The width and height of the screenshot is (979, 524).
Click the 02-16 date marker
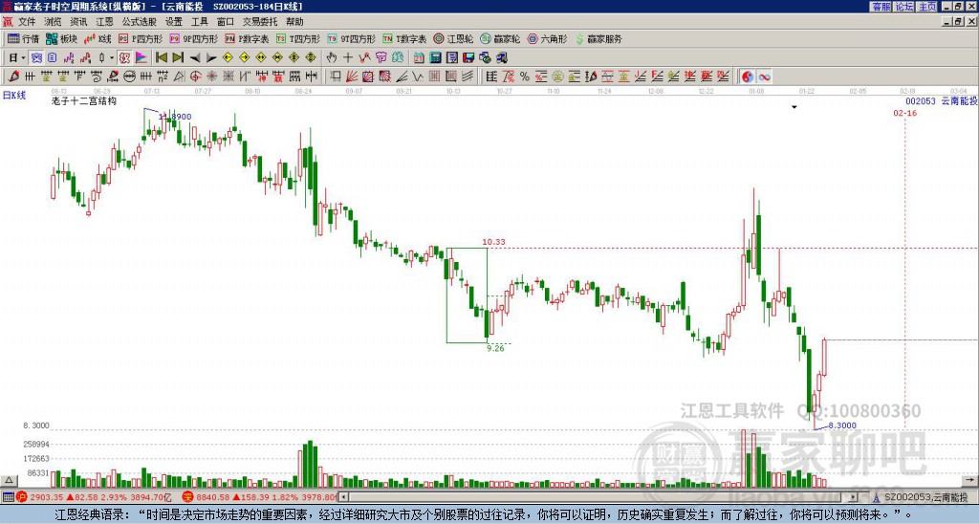[904, 113]
